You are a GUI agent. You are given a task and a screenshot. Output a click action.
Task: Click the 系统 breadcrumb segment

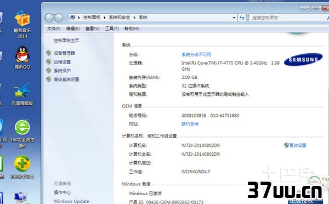pyautogui.click(x=143, y=18)
